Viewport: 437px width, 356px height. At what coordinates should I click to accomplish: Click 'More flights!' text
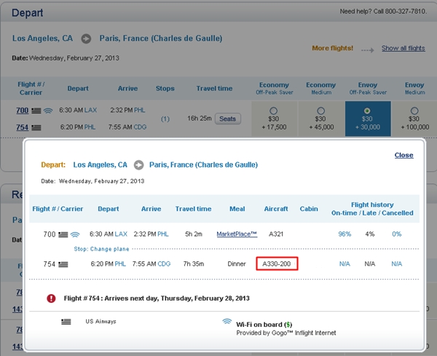[333, 48]
